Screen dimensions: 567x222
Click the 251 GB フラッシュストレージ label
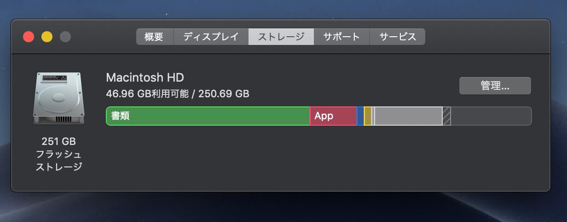[59, 154]
